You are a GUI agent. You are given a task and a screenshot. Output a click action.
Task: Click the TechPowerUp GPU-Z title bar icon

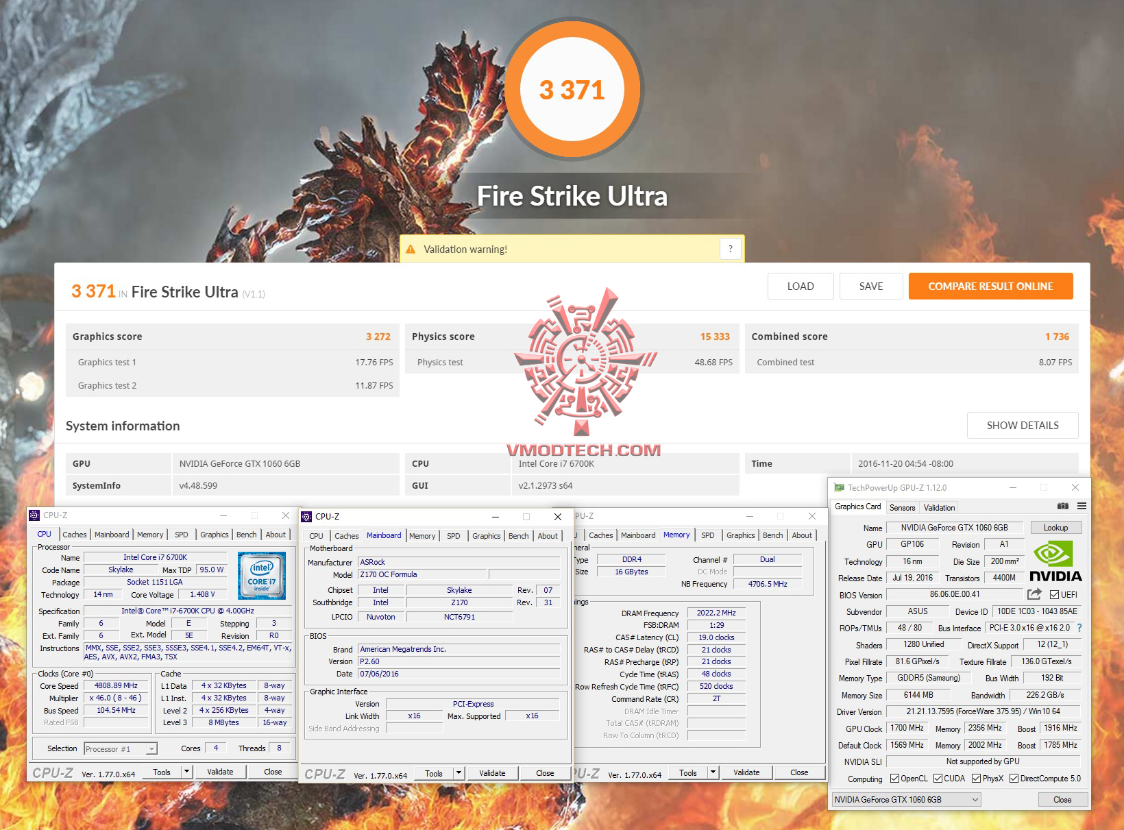[839, 488]
